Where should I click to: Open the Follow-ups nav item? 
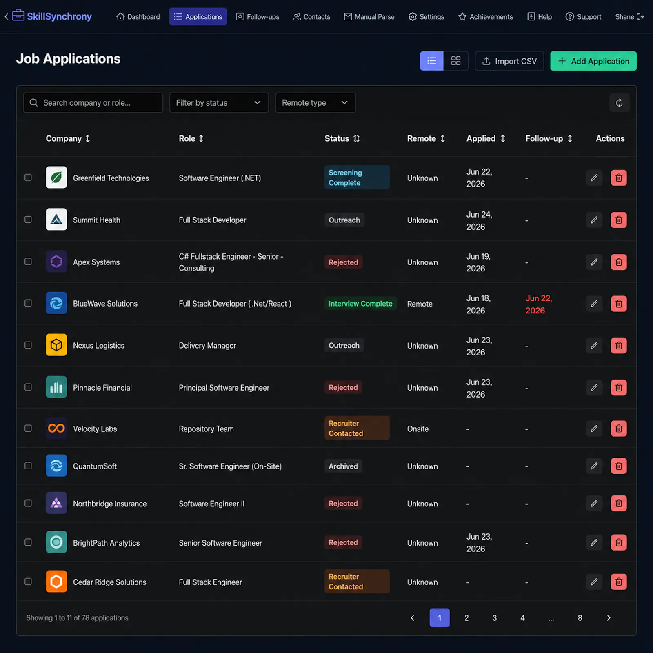click(258, 17)
